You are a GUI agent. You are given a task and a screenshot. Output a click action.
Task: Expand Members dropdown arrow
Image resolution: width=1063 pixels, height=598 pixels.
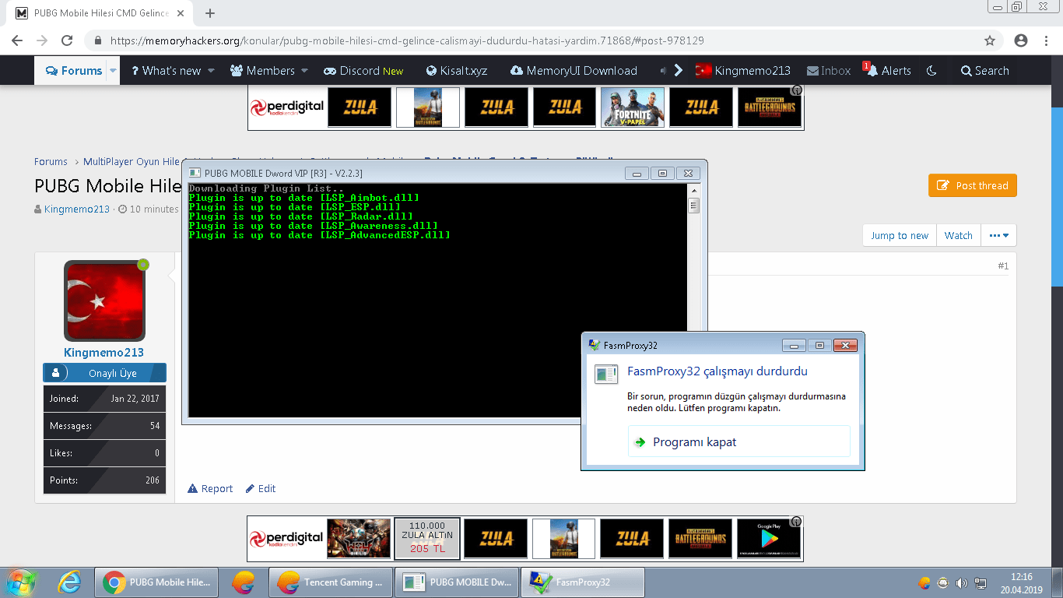pos(304,71)
